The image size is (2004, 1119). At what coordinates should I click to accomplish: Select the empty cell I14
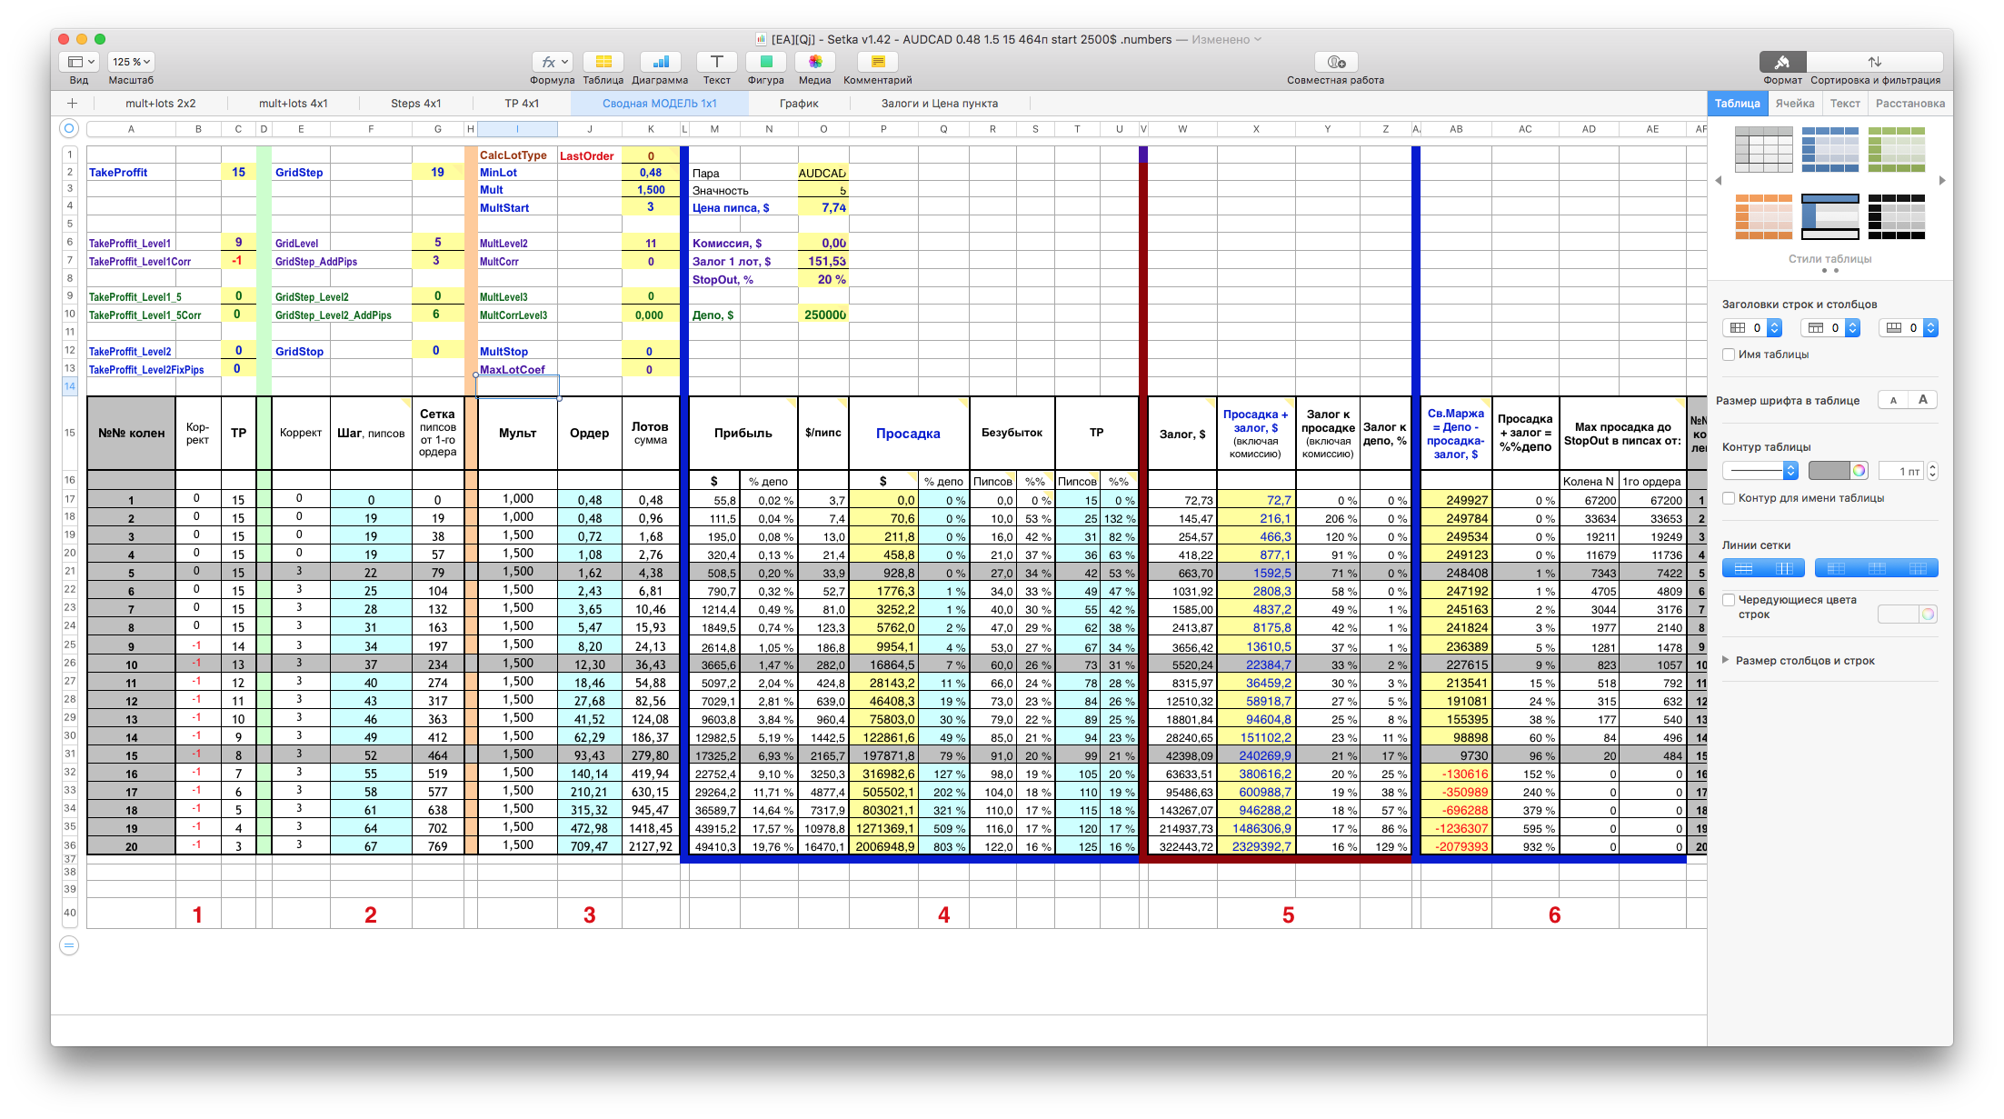[517, 386]
